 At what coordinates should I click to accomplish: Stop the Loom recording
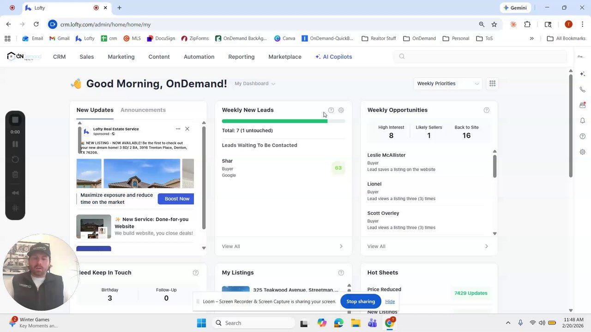coord(15,120)
